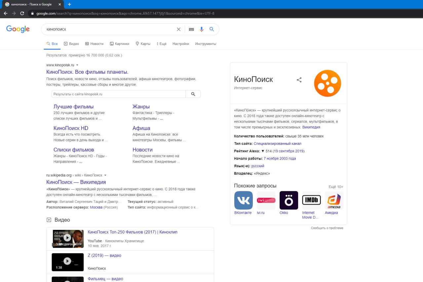The image size is (423, 282).
Task: Open the Жанры sitelink
Action: (x=141, y=107)
